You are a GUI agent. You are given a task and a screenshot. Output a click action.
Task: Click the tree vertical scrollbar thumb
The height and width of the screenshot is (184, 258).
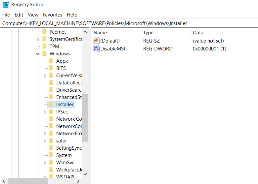[85, 118]
